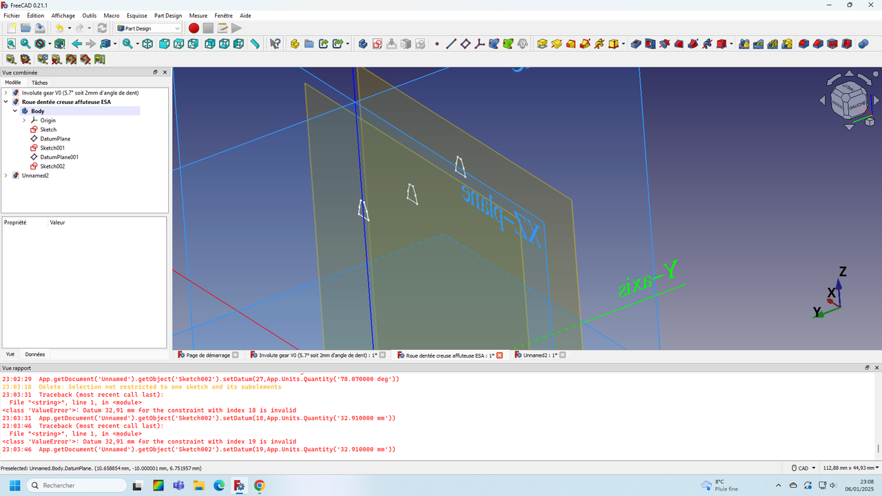Close the Roue dentée creuse affuteuse ESA tab
Image resolution: width=882 pixels, height=496 pixels.
(500, 355)
